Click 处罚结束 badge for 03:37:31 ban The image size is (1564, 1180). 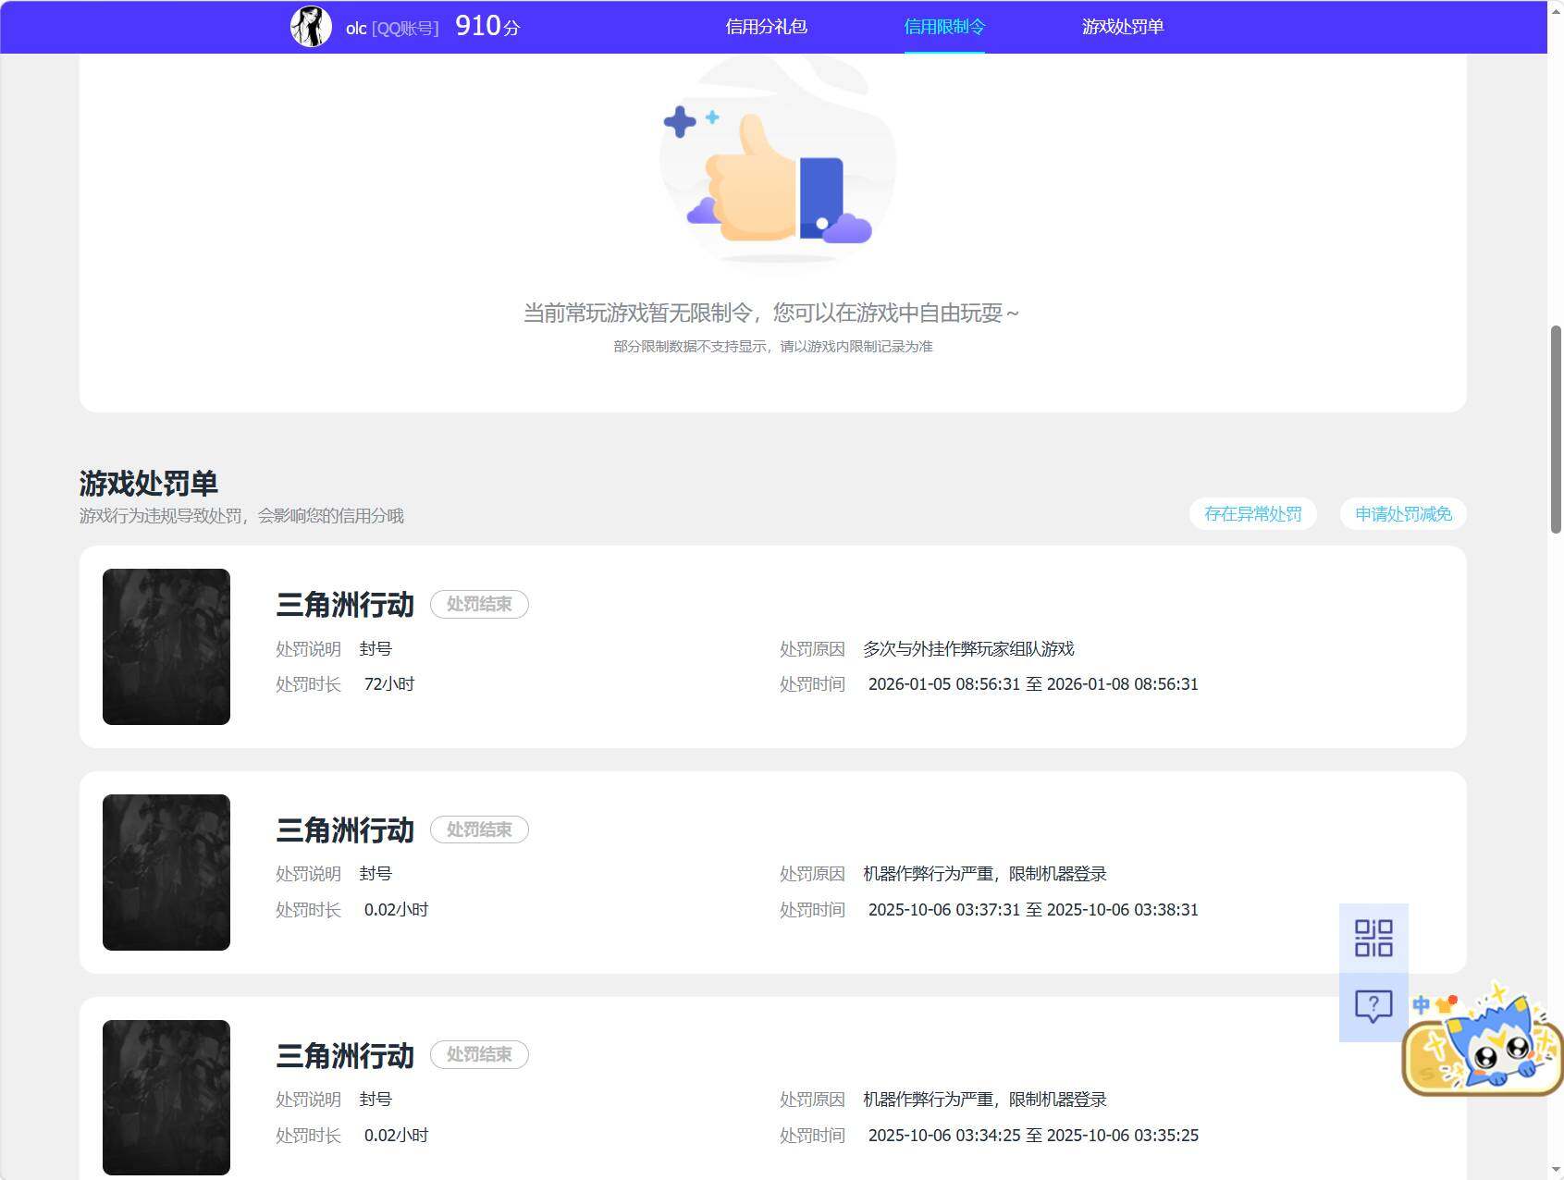tap(479, 830)
